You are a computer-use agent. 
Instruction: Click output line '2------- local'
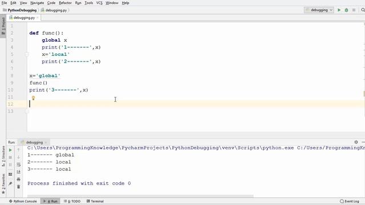[49, 162]
